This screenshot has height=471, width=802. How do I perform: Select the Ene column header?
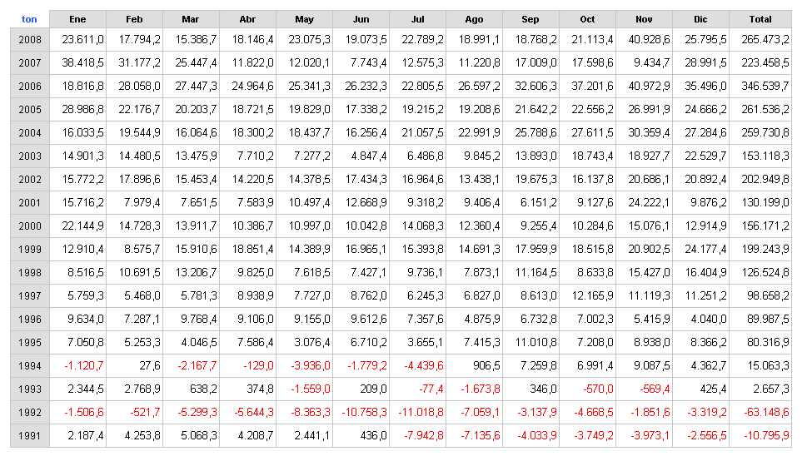[x=77, y=19]
